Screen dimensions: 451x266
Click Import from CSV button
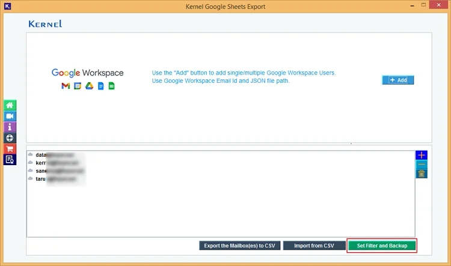point(313,246)
